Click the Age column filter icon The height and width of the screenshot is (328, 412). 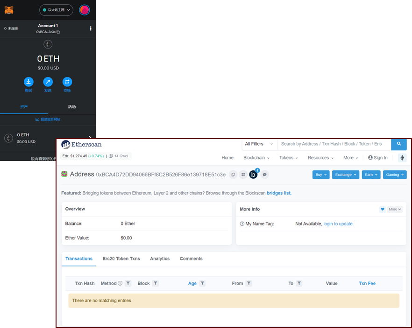click(x=202, y=283)
